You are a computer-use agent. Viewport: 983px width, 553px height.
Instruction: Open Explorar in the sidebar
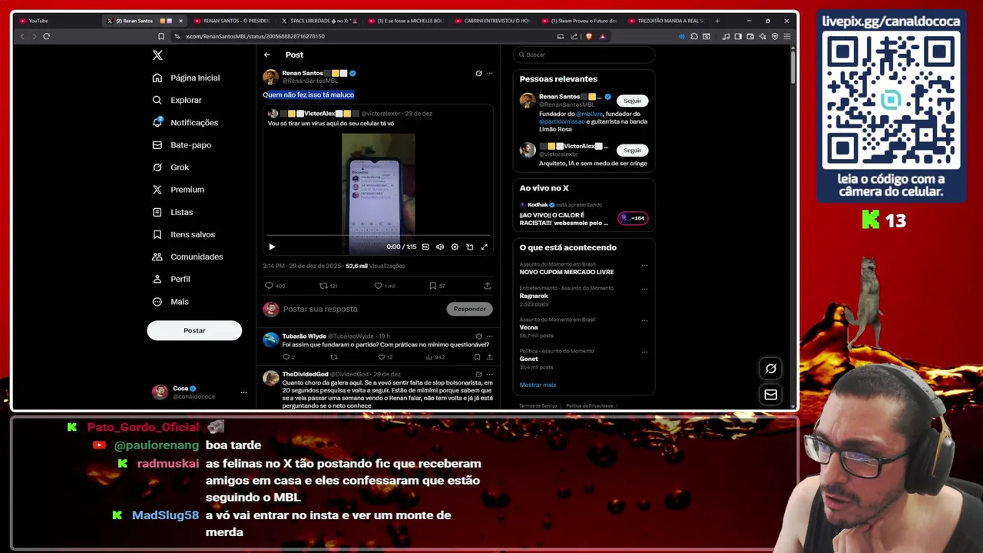point(177,100)
